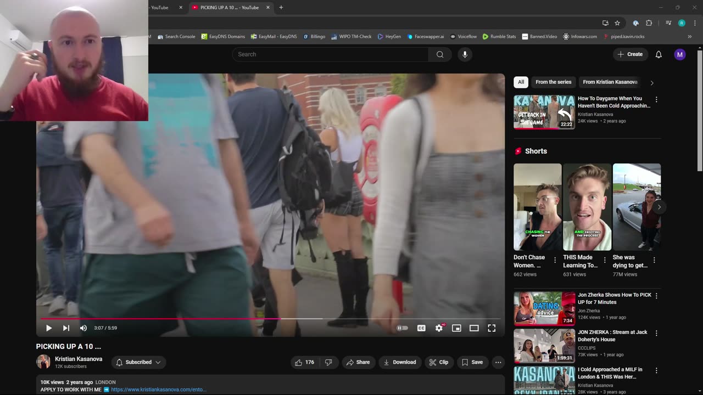Skip to the next video

point(66,328)
